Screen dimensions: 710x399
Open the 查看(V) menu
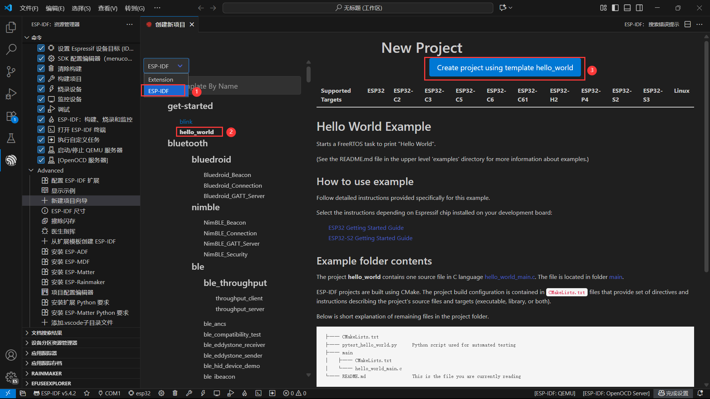coord(107,8)
